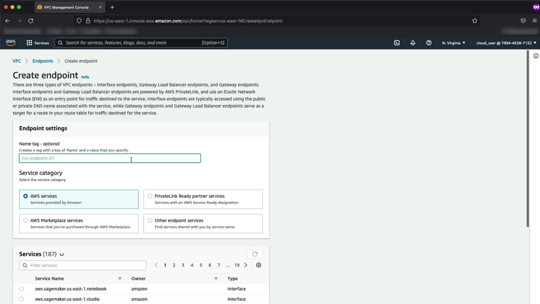The width and height of the screenshot is (540, 304).
Task: Open the Info link beside title
Action: [85, 77]
